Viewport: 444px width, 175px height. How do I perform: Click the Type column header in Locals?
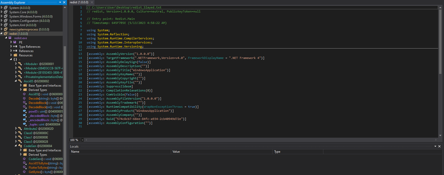click(x=297, y=152)
